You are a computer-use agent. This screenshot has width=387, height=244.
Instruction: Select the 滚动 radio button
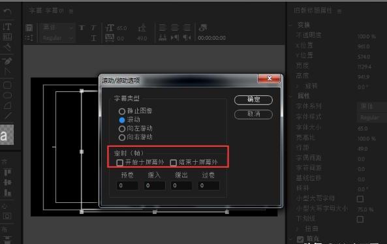pos(121,120)
